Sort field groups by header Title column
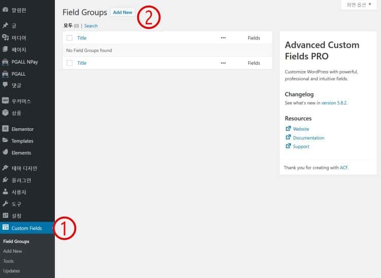 click(82, 38)
